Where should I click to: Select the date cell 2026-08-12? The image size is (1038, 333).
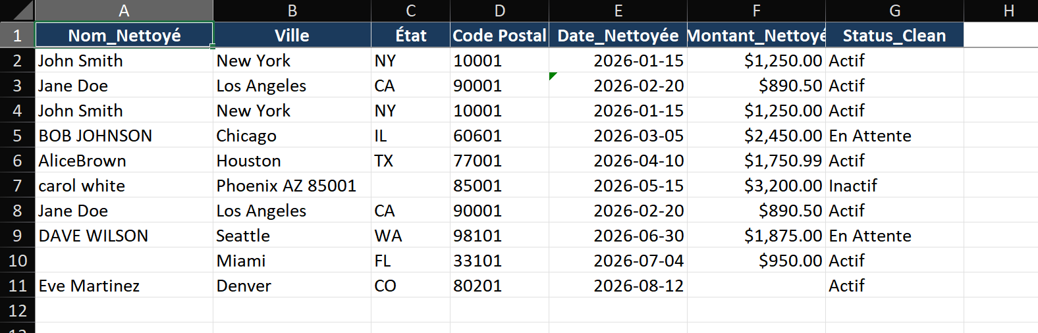click(x=618, y=286)
